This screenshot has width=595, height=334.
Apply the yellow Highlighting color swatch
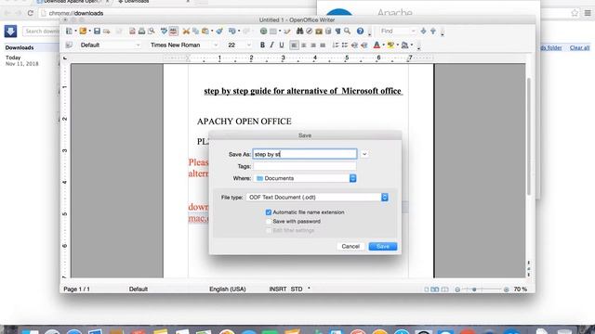tap(390, 45)
